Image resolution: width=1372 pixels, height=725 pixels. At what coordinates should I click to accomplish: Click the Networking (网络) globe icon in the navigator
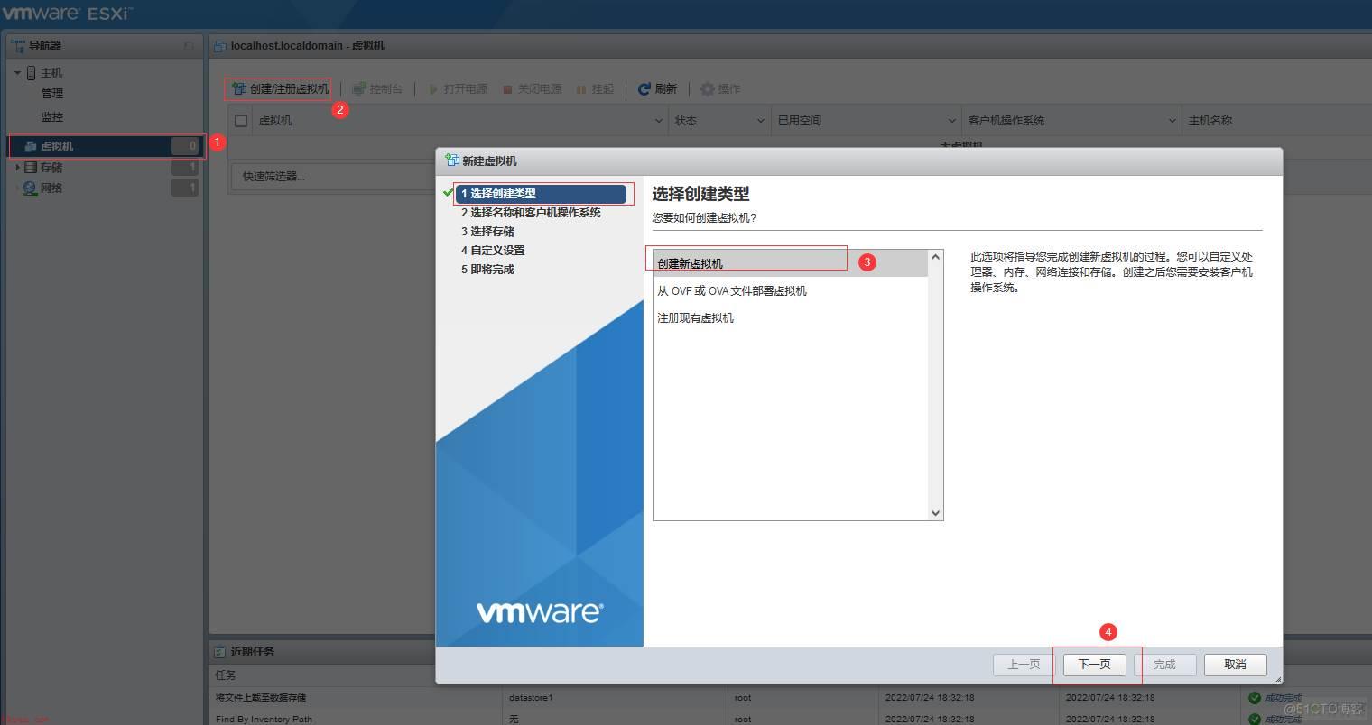(31, 188)
